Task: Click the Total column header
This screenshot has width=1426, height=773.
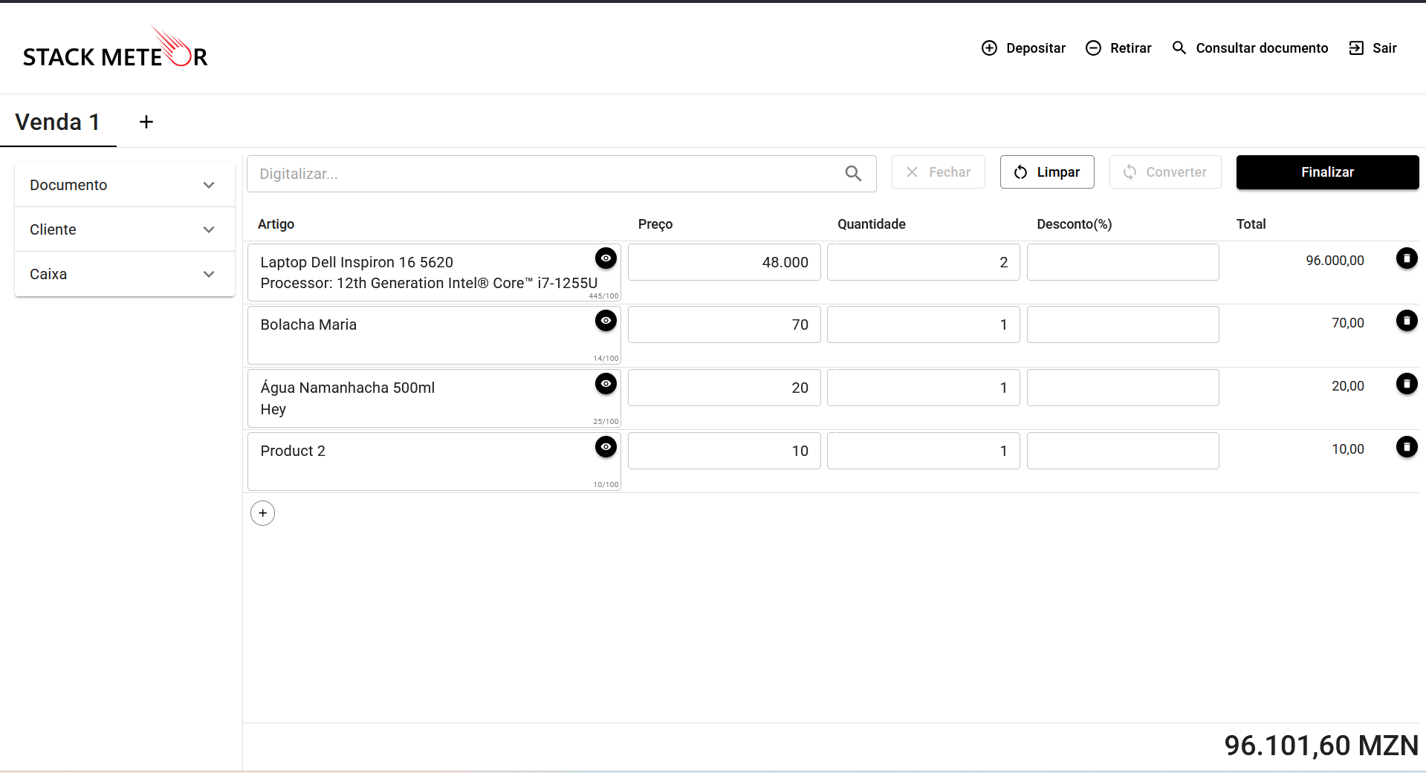Action: [1251, 224]
